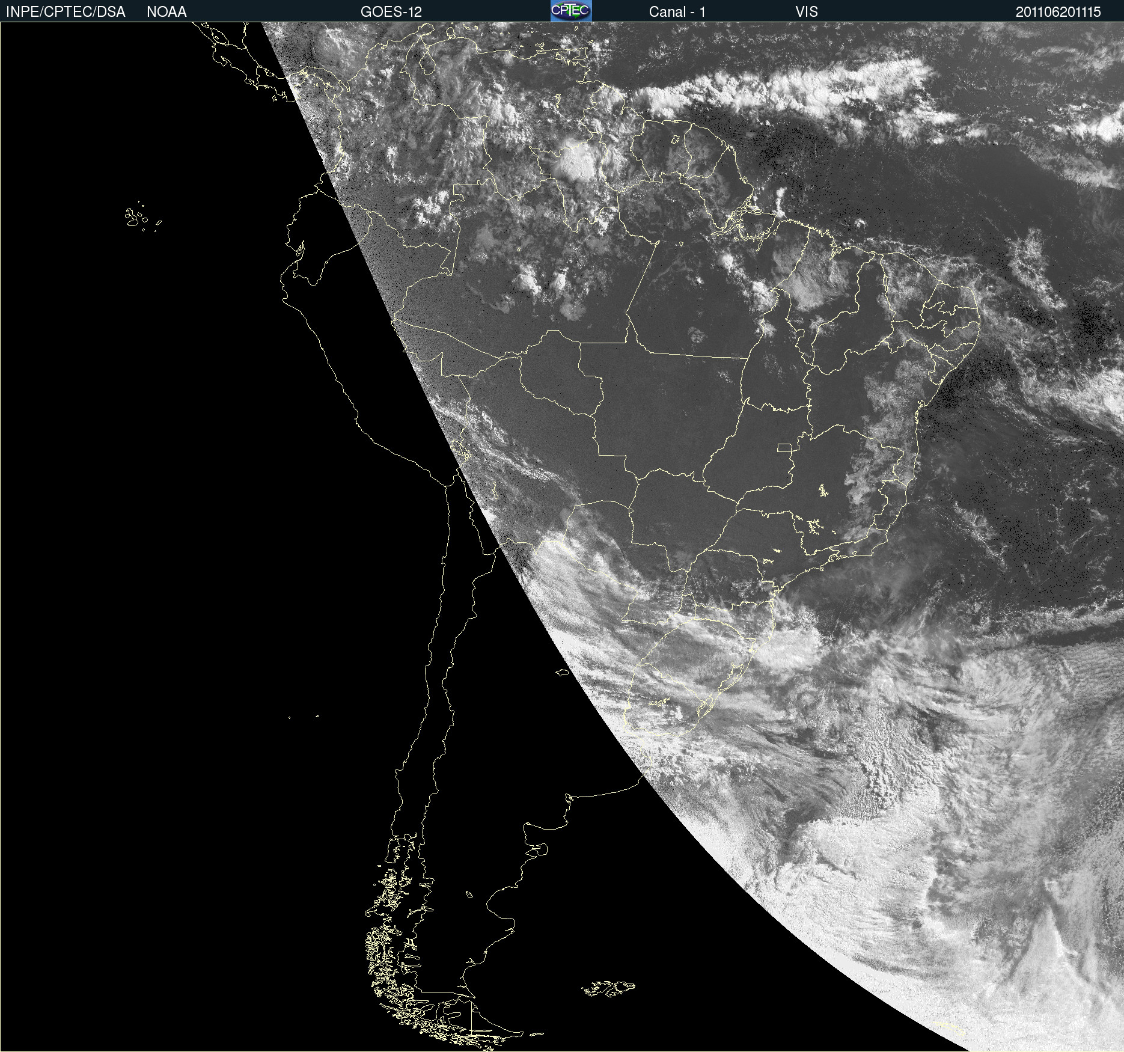Click the NOAA label in header
1124x1052 pixels.
pos(166,12)
